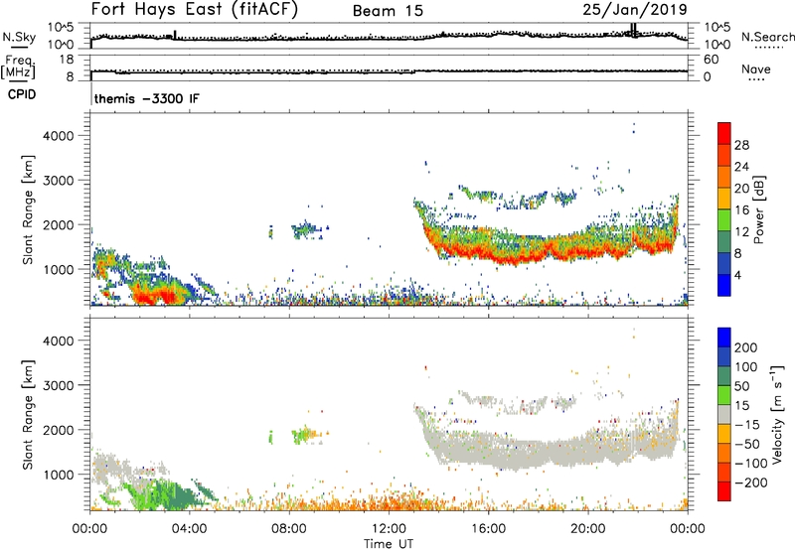Viewport: 795px width, 550px height.
Task: Click the 16:00 time tick label
Action: coord(488,529)
